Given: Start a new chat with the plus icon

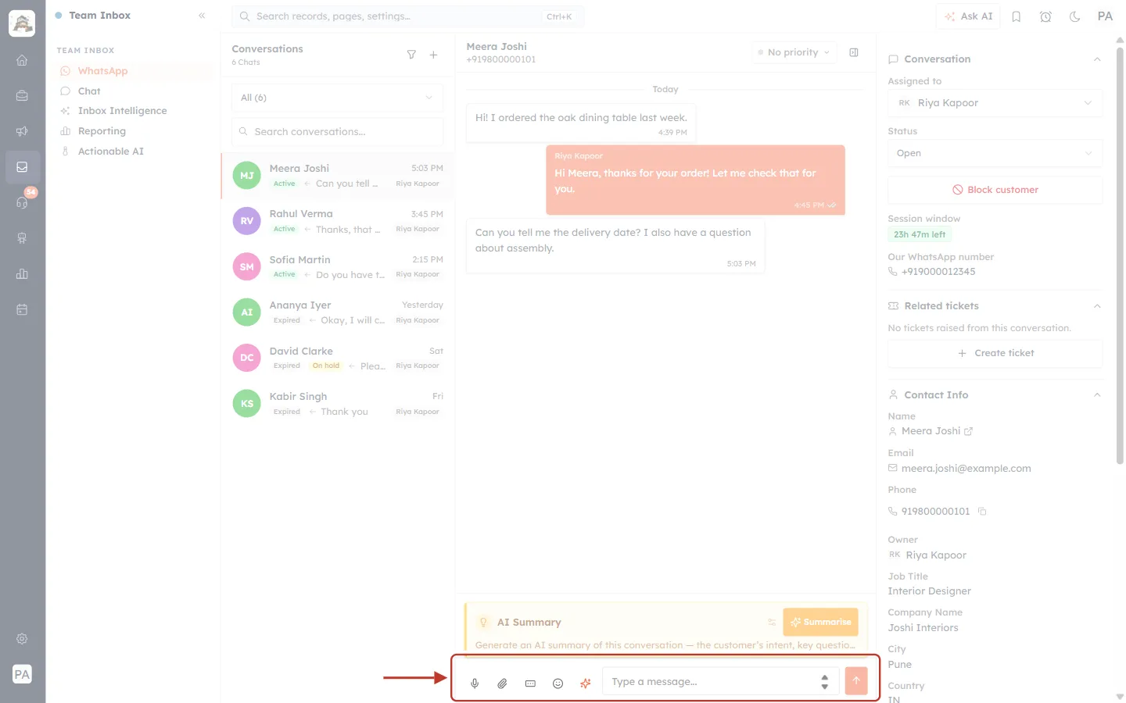Looking at the screenshot, I should 433,55.
